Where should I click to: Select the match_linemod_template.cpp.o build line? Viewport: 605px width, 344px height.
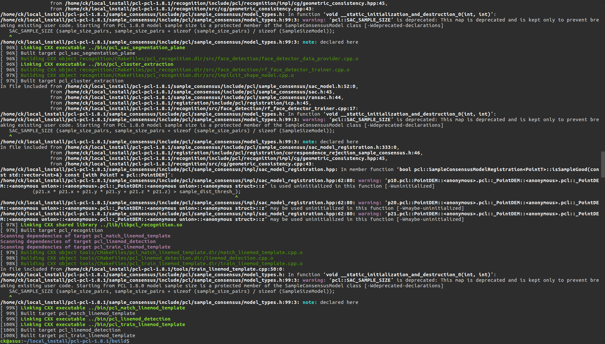(x=161, y=252)
